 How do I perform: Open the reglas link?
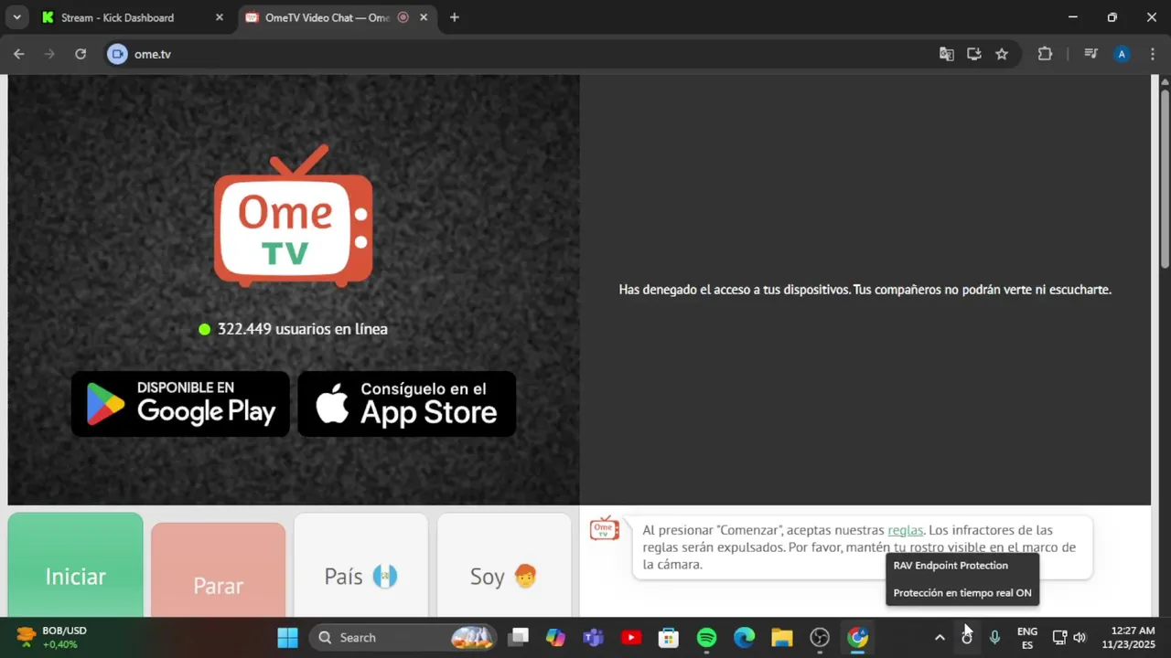point(905,530)
